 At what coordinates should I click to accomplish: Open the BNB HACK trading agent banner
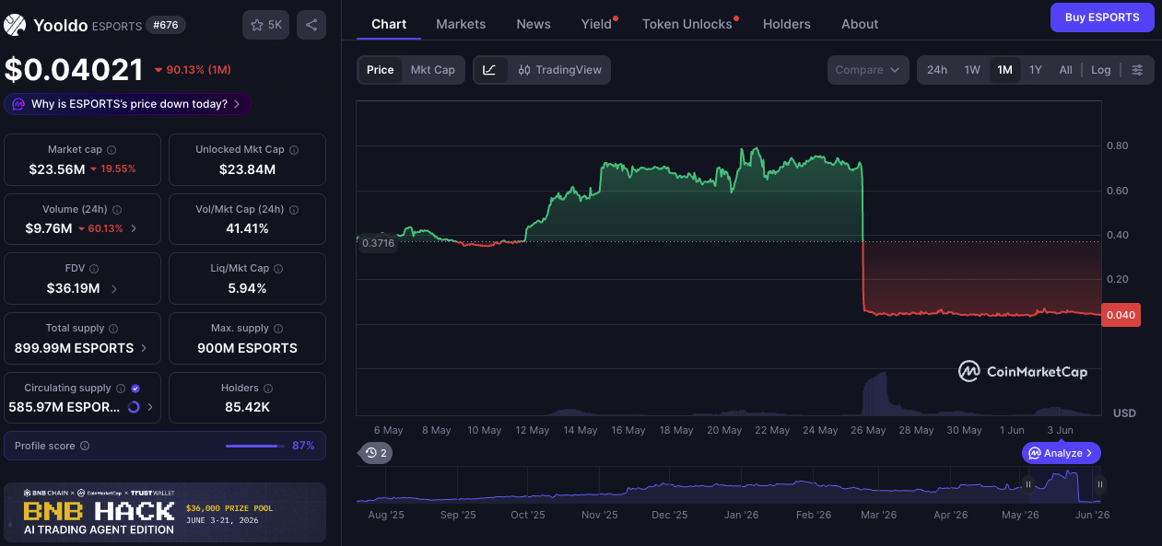(x=165, y=512)
